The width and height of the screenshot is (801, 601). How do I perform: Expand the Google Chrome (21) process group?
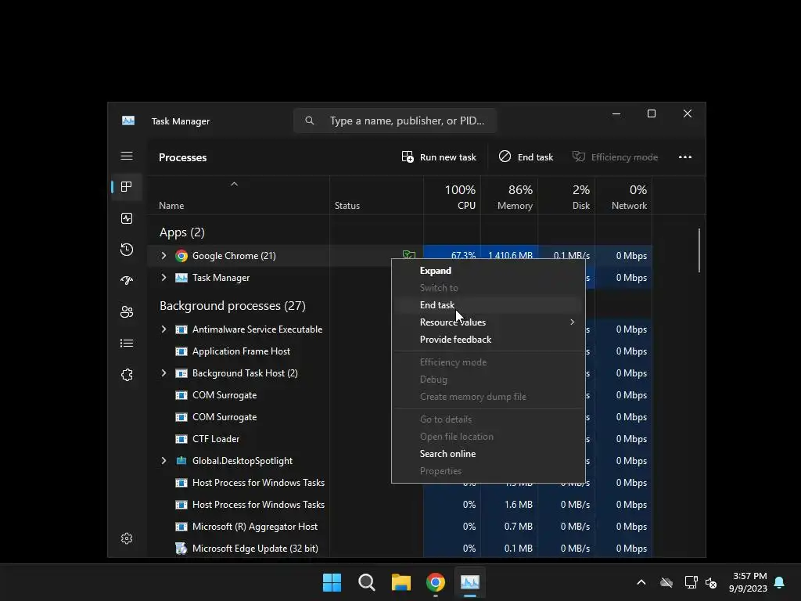(x=163, y=256)
